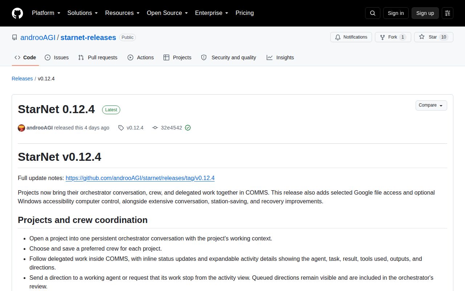
Task: Click the GitHub logo icon
Action: pyautogui.click(x=17, y=13)
